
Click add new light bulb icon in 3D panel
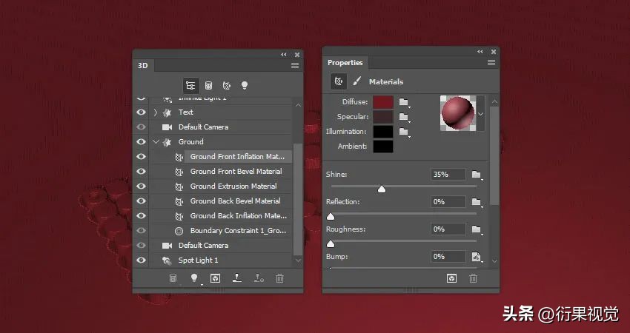click(194, 278)
